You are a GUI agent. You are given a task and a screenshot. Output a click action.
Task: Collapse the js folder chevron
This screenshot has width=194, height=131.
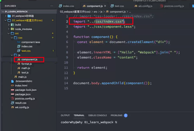point(12,55)
